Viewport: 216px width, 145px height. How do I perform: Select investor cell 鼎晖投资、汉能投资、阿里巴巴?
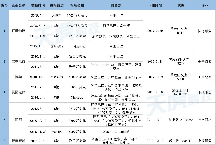[x=116, y=36]
